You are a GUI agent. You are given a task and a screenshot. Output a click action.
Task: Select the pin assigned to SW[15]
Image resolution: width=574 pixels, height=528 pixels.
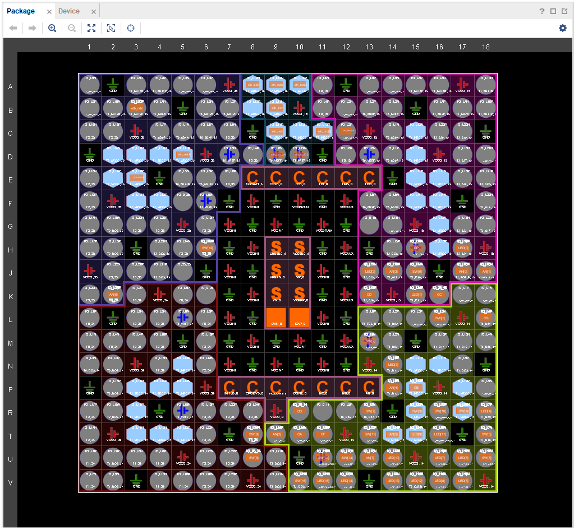(x=299, y=481)
